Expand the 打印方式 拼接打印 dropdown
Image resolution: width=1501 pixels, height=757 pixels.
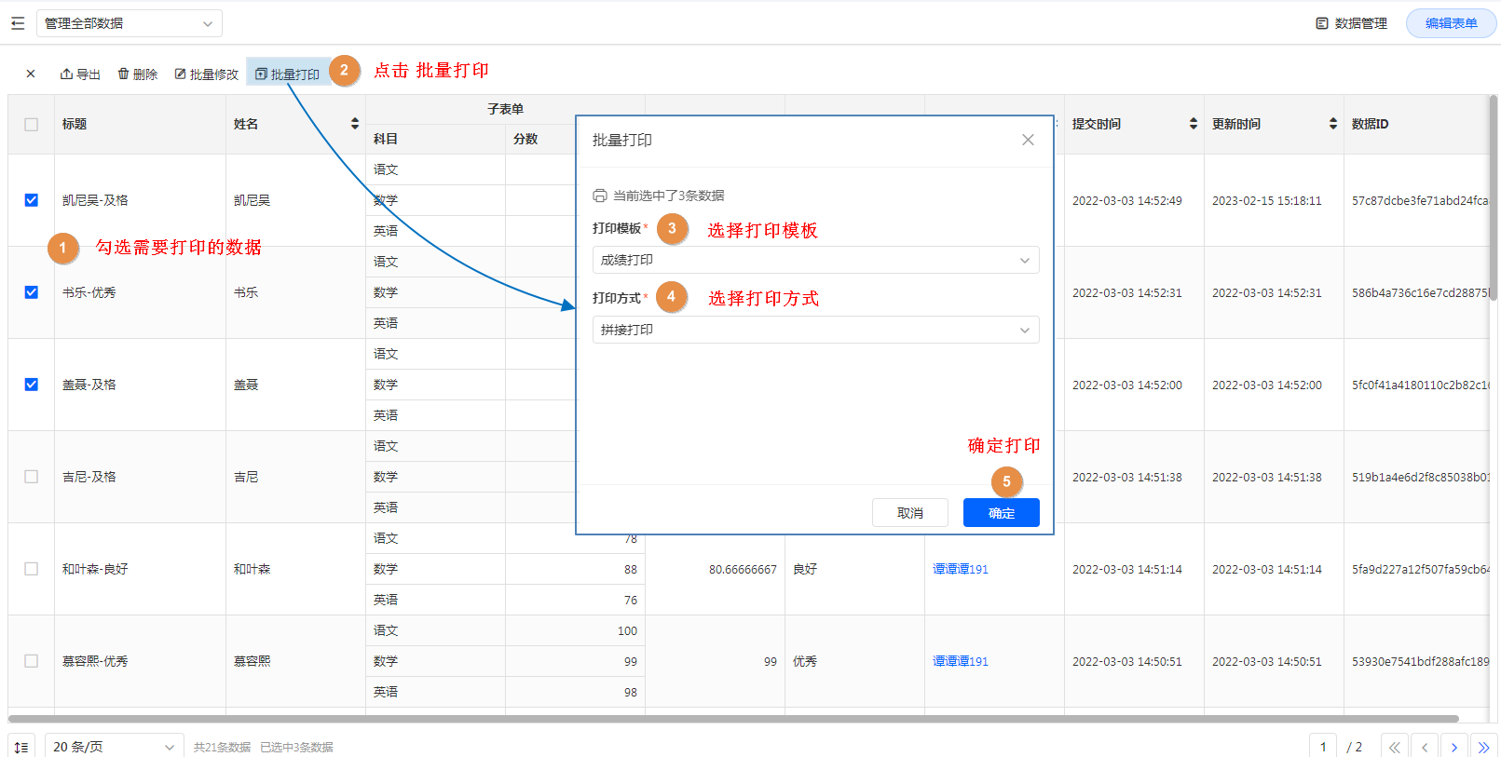click(815, 330)
